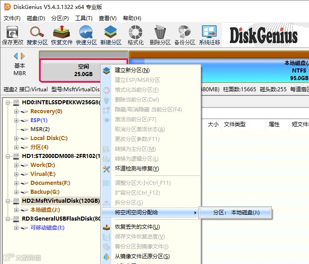The width and height of the screenshot is (309, 264).
Task: Click the 格式化 toolbar icon
Action: pyautogui.click(x=135, y=32)
